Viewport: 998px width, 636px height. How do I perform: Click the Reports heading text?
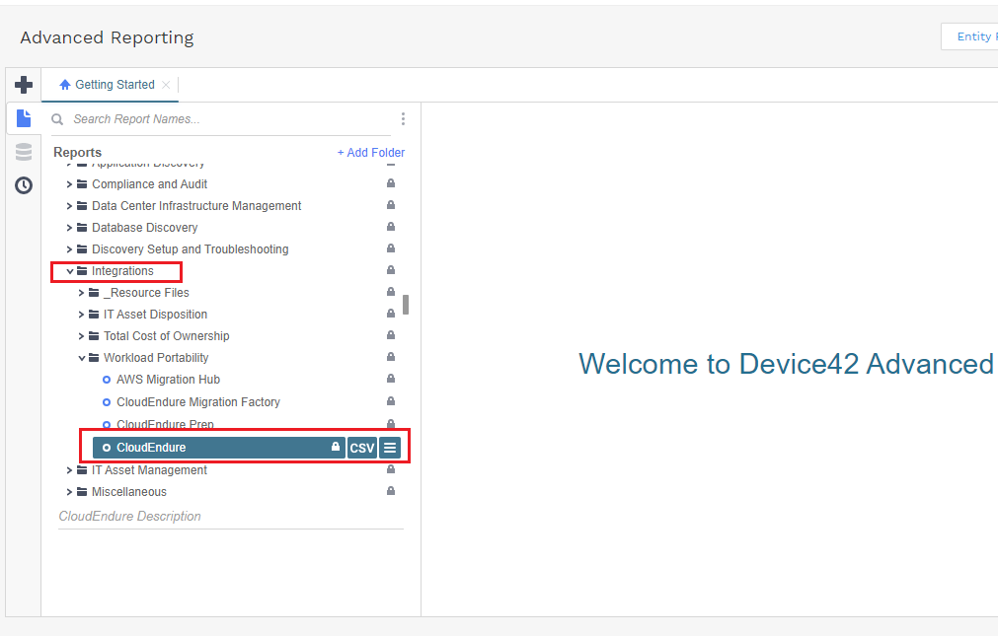78,153
